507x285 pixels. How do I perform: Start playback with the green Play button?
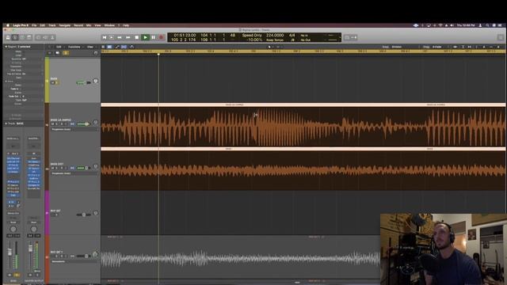(x=145, y=37)
